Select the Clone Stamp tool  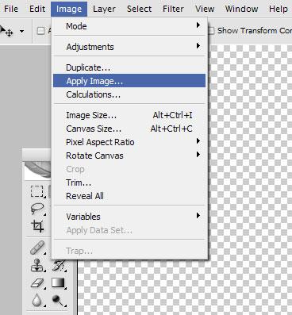click(37, 265)
